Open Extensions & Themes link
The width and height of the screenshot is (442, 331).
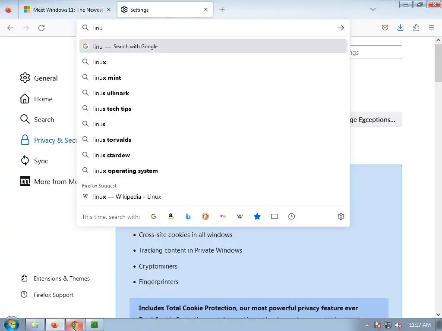(56, 278)
